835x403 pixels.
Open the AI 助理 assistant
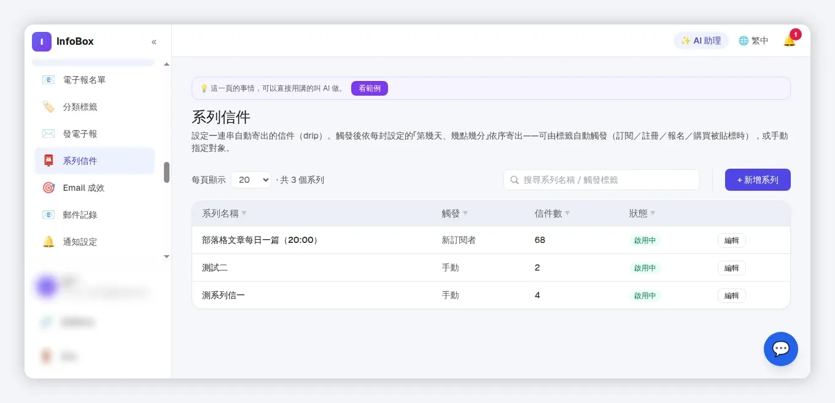[701, 40]
